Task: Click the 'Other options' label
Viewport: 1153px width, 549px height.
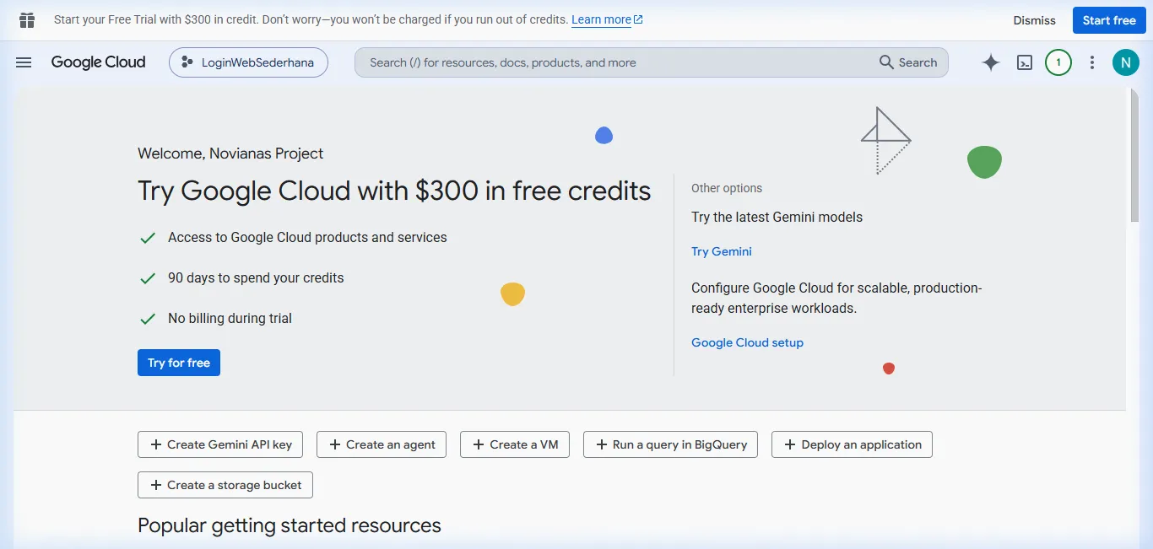Action: pos(727,188)
